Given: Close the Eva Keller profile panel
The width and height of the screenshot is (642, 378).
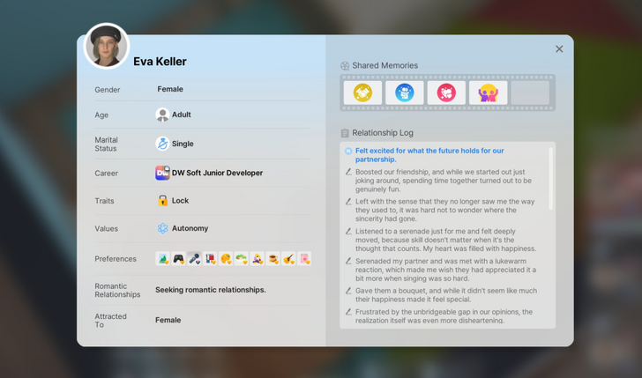Looking at the screenshot, I should (x=559, y=49).
